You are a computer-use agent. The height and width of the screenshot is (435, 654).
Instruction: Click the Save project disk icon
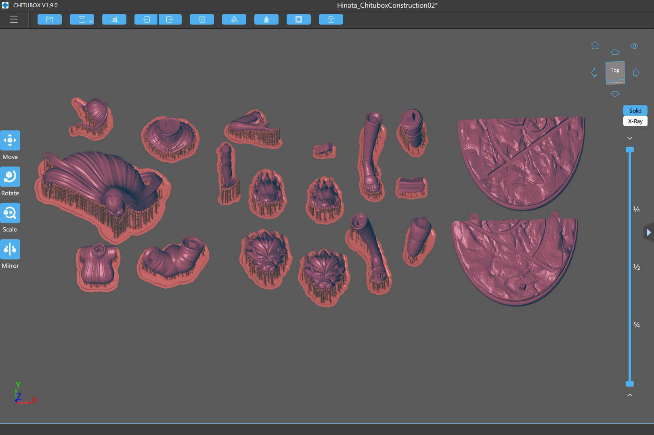82,19
